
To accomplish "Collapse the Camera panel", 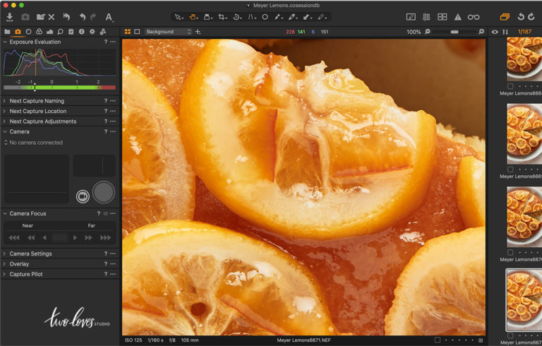I will pyautogui.click(x=5, y=131).
